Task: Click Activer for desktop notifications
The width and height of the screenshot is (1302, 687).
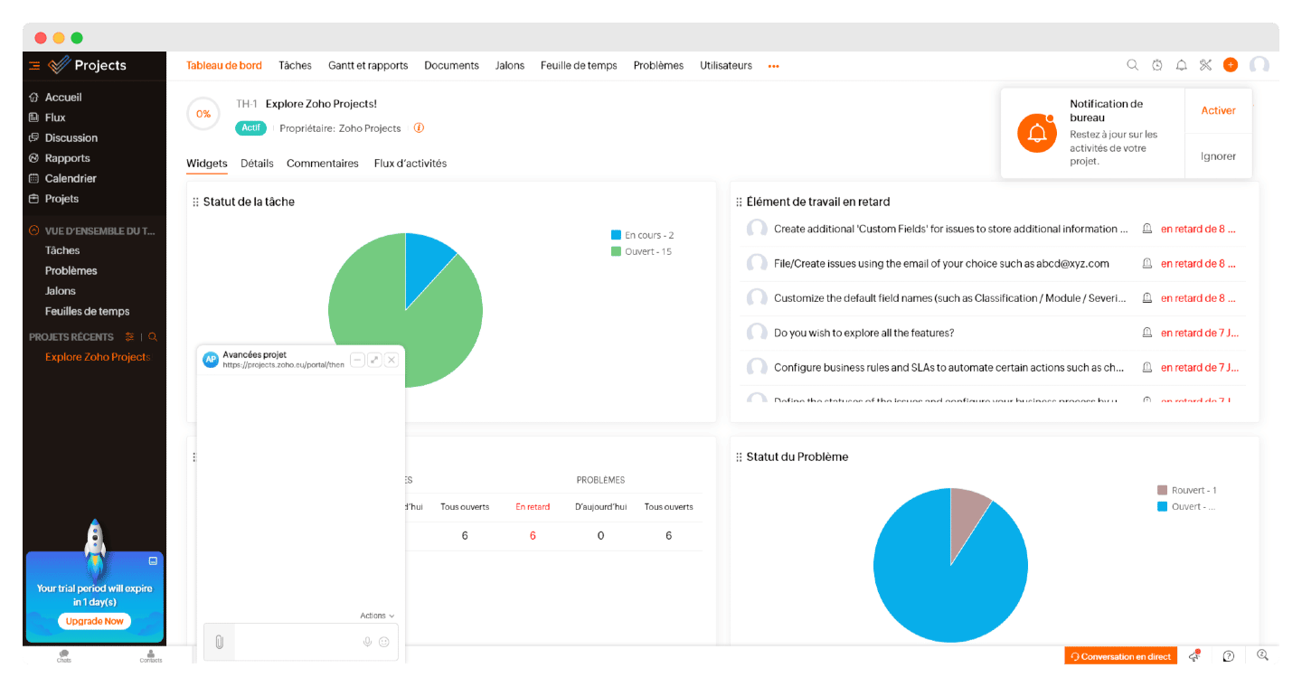Action: click(x=1218, y=110)
